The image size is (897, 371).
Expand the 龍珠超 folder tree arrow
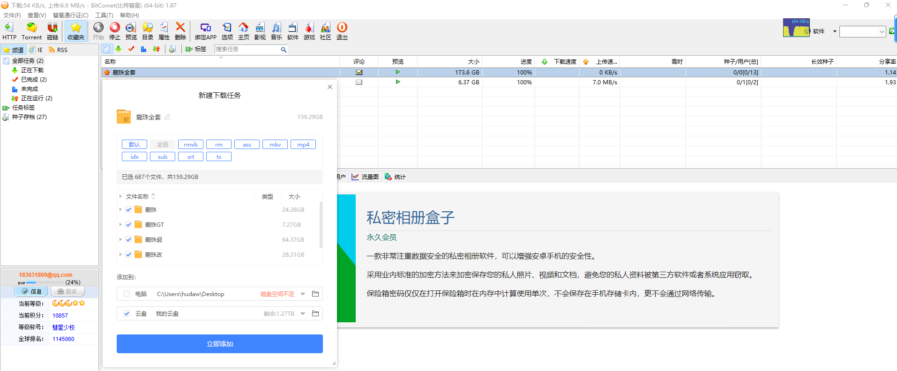pyautogui.click(x=120, y=239)
